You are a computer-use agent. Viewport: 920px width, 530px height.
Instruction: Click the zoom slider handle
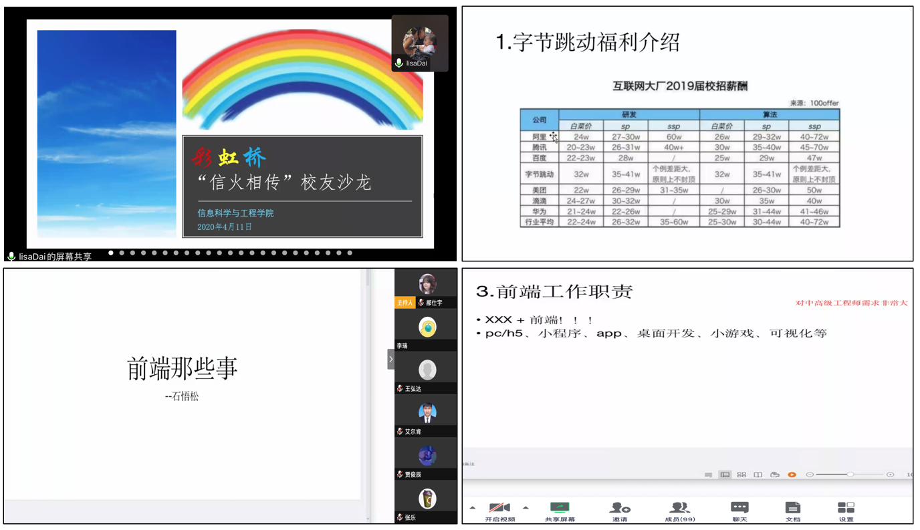[x=850, y=475]
